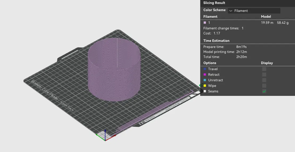Click the Time Estimation heading

pos(216,41)
